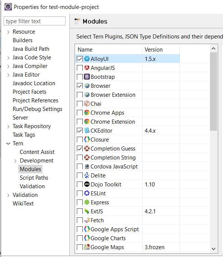Expand the Java Editor node
The width and height of the screenshot is (223, 257).
(8, 75)
